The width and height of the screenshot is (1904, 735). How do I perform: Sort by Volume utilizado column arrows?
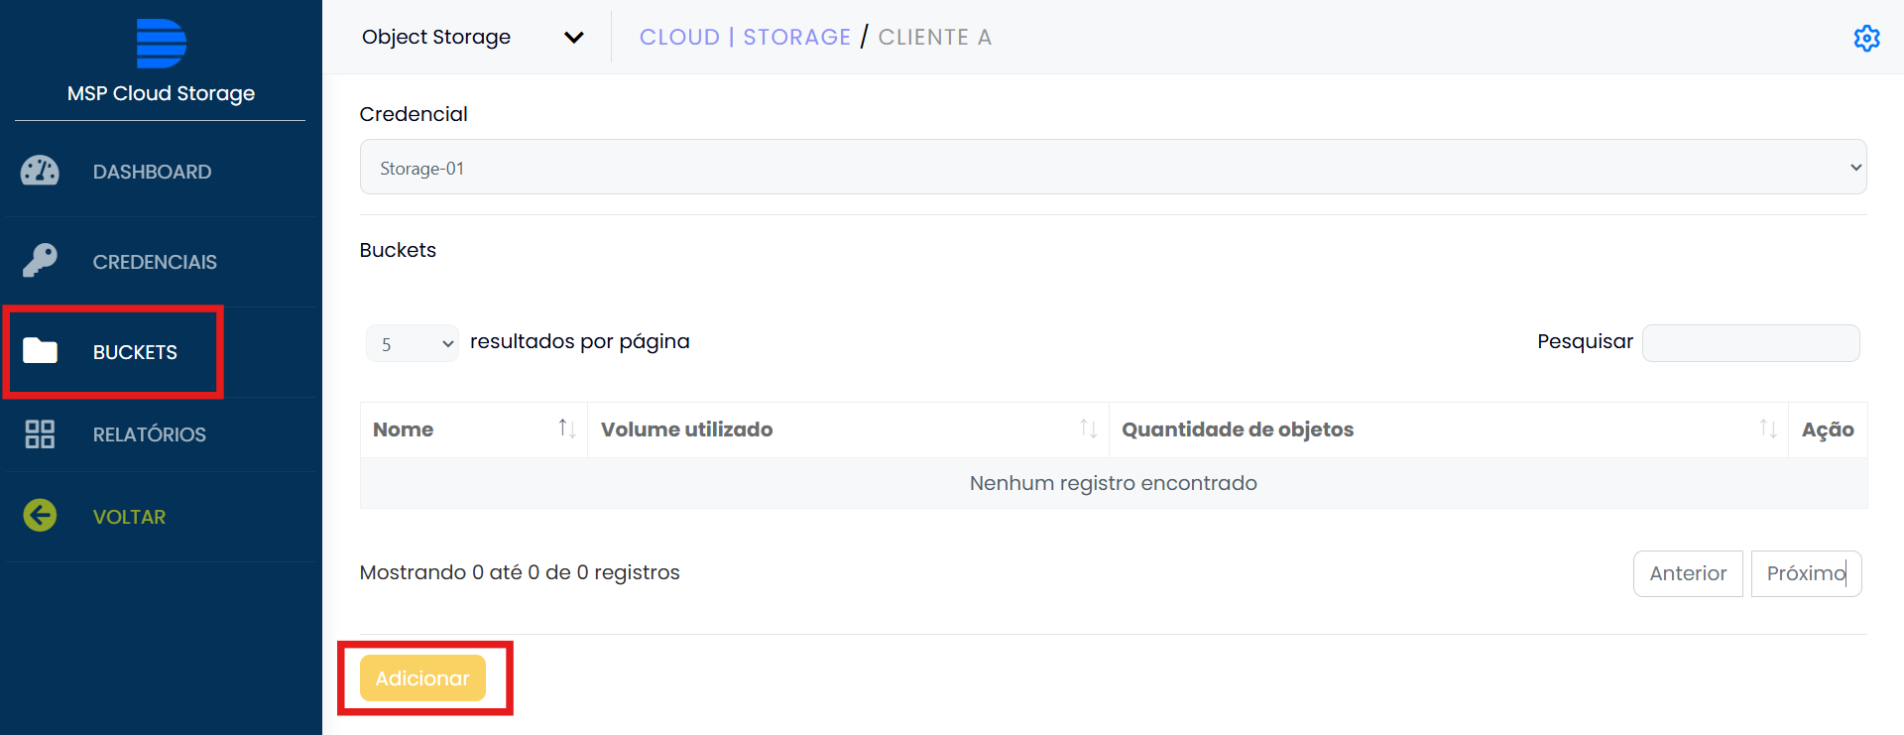[x=1088, y=429]
